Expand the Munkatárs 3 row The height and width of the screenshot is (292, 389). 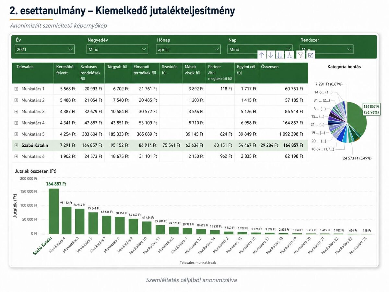pyautogui.click(x=16, y=112)
